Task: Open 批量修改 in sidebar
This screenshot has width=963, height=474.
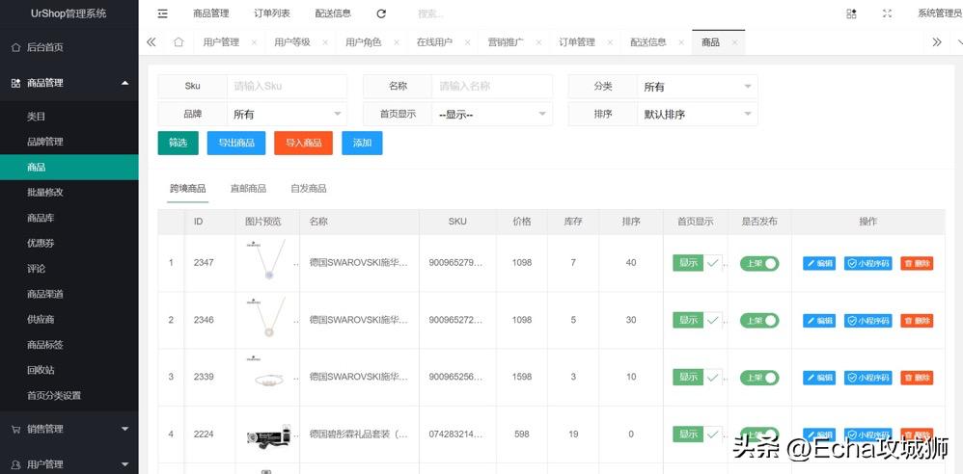Action: [69, 193]
